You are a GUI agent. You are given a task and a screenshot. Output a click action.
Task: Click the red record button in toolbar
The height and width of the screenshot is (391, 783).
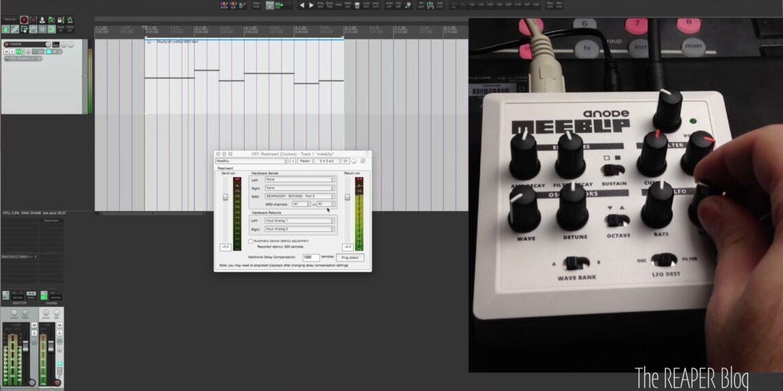tap(24, 21)
